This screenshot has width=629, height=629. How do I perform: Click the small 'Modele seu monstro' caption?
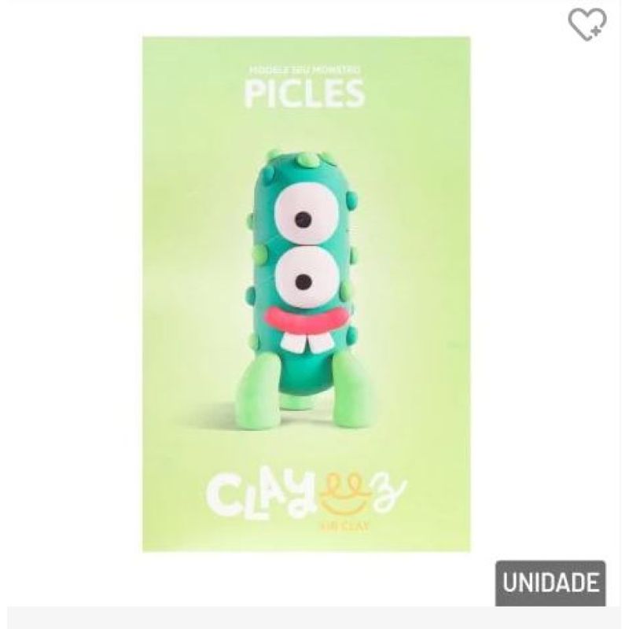305,70
